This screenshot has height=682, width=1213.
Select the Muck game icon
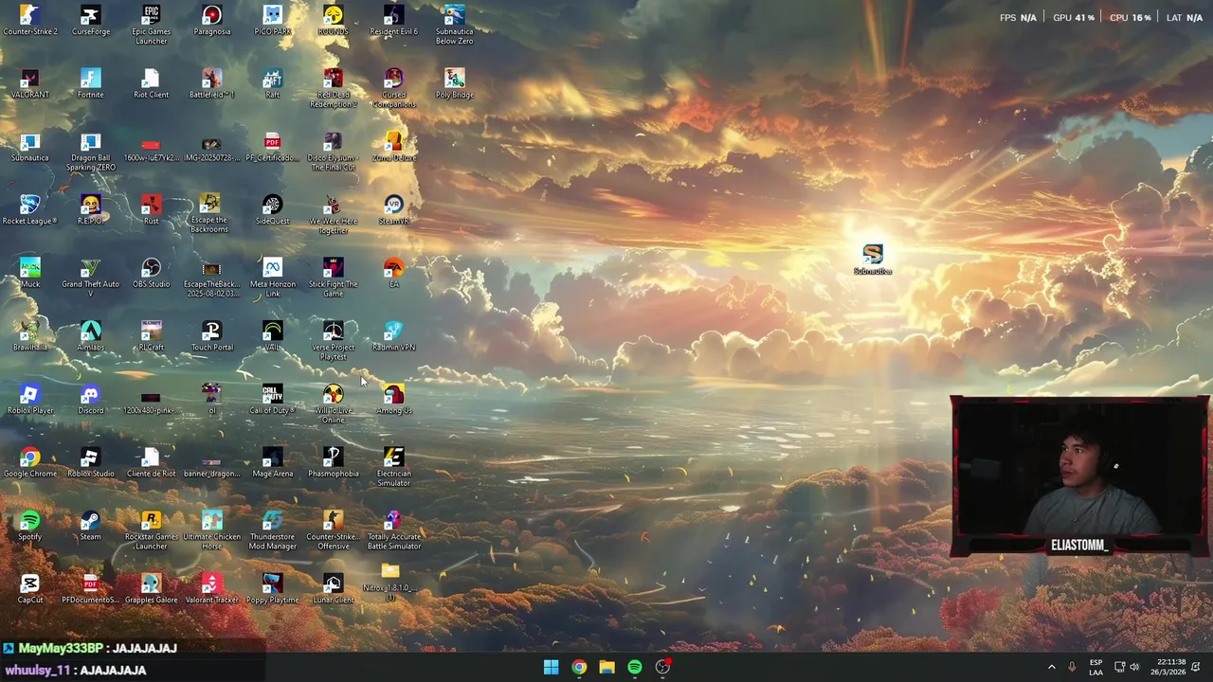(x=29, y=273)
